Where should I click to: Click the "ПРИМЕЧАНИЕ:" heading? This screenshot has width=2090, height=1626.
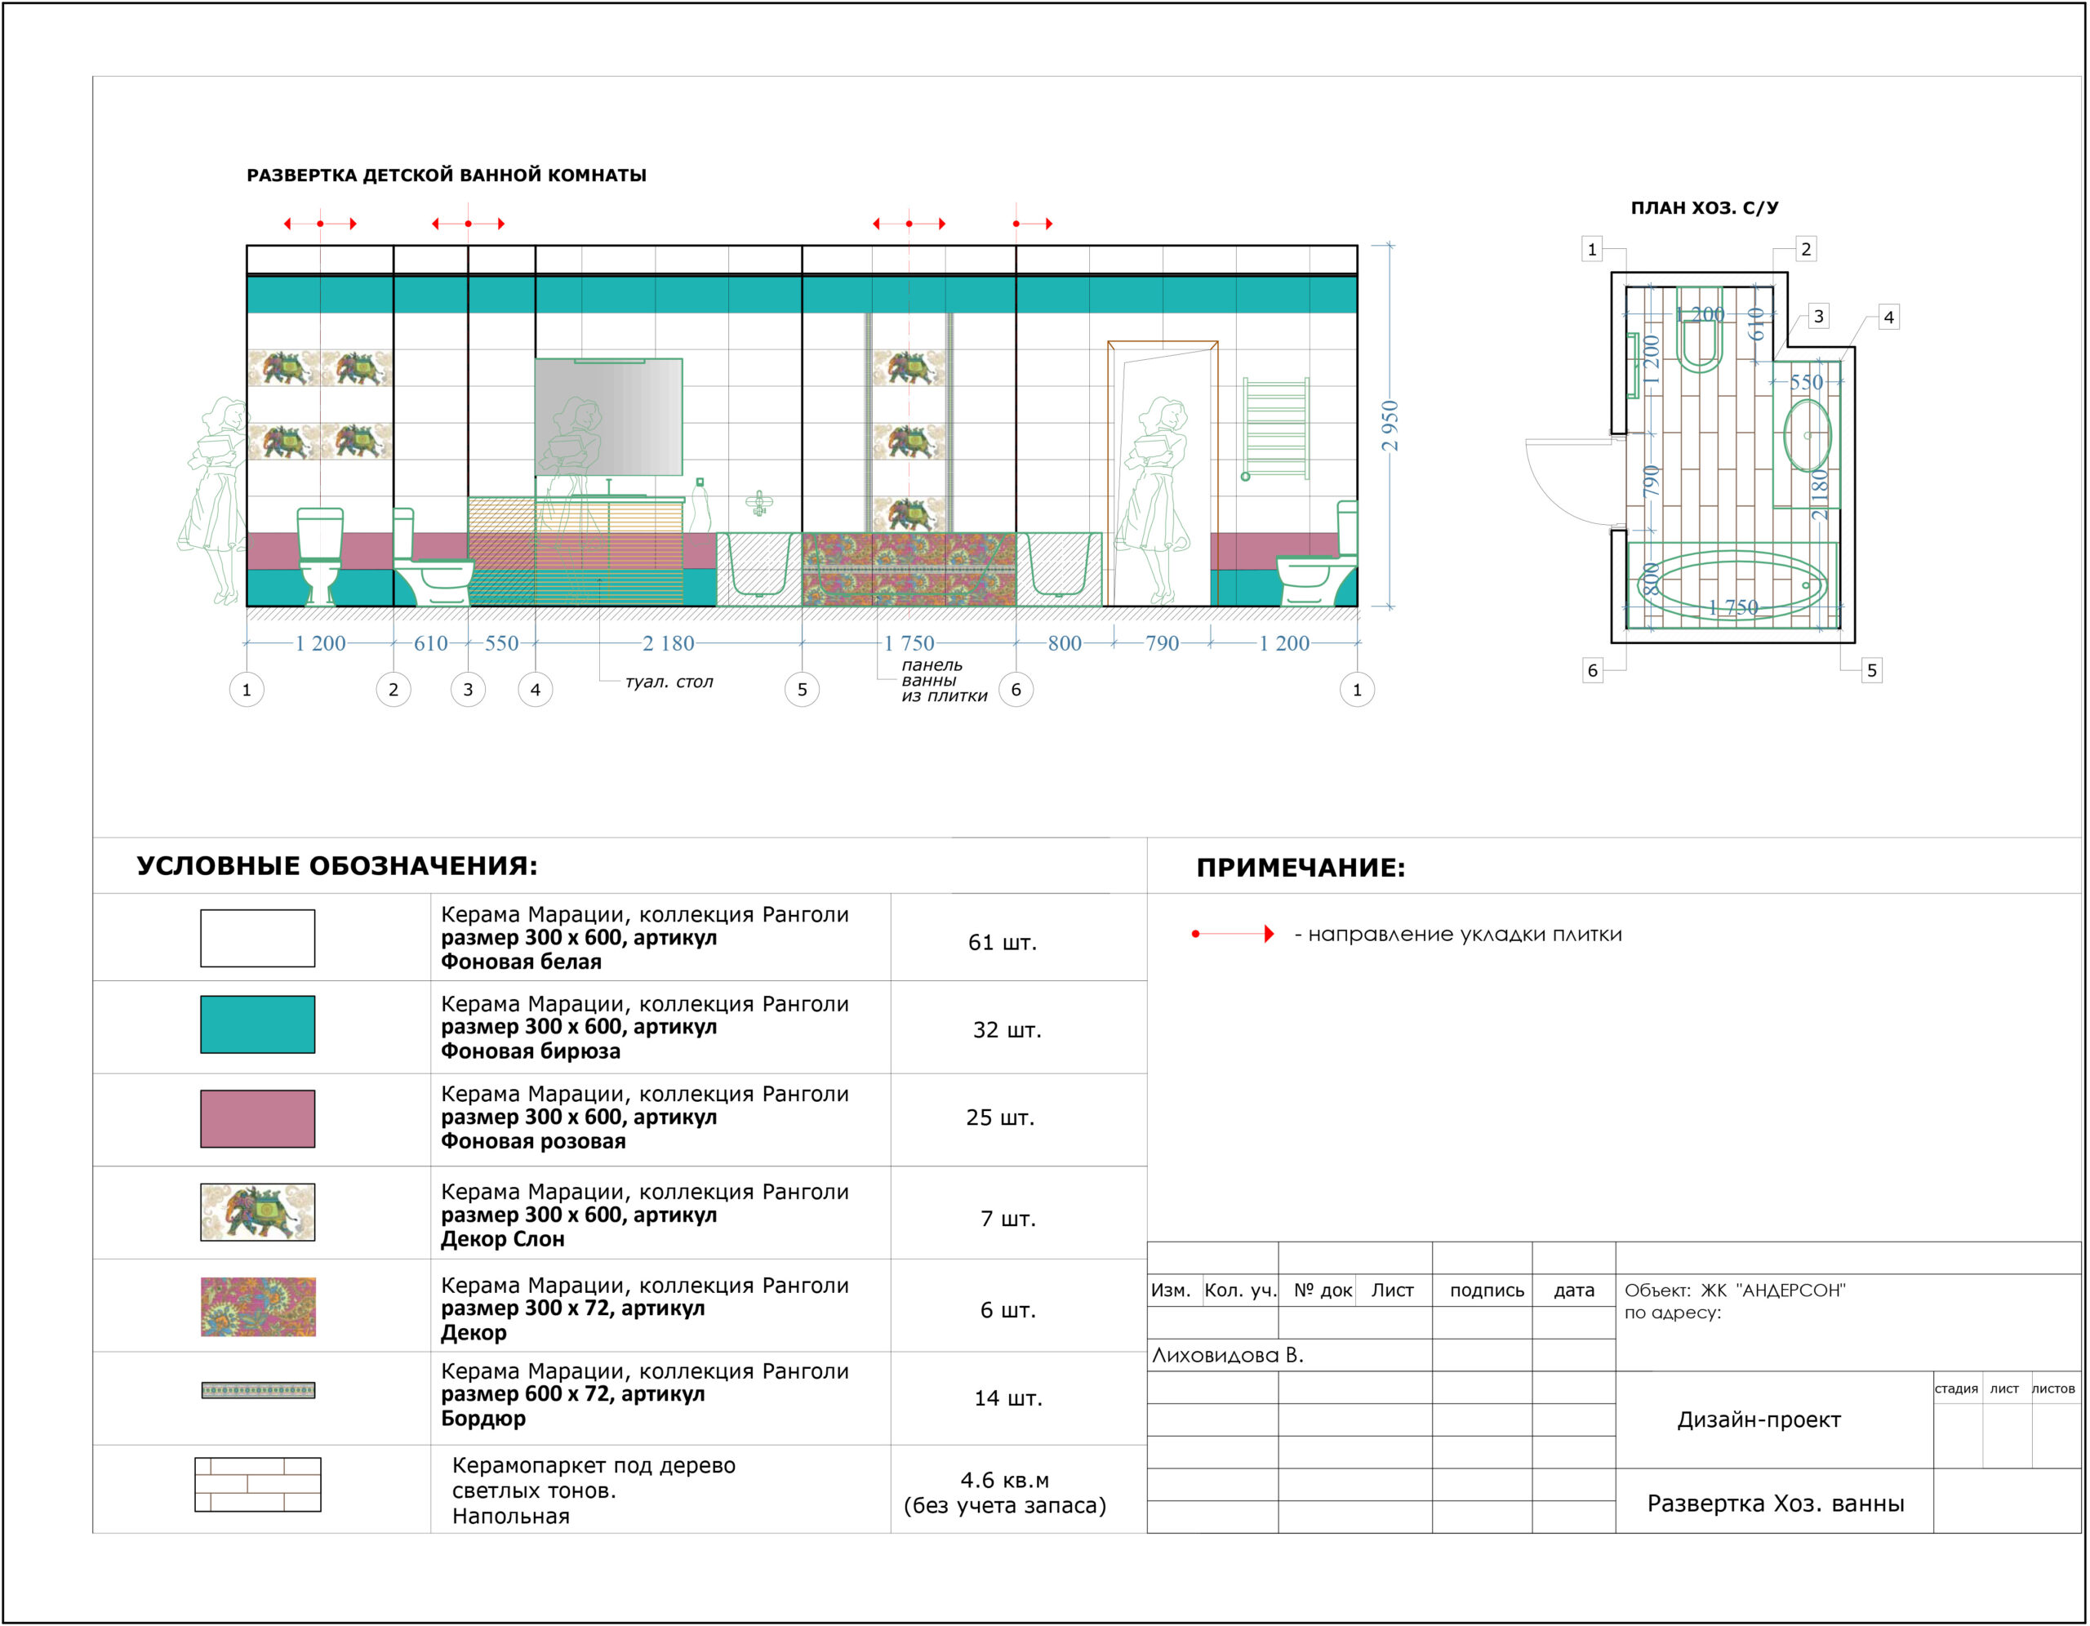click(x=1301, y=868)
